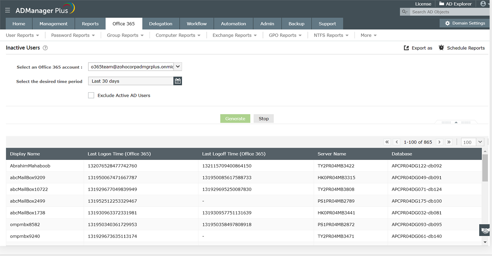Open the AD Explorer link
This screenshot has width=492, height=257.
pyautogui.click(x=459, y=4)
